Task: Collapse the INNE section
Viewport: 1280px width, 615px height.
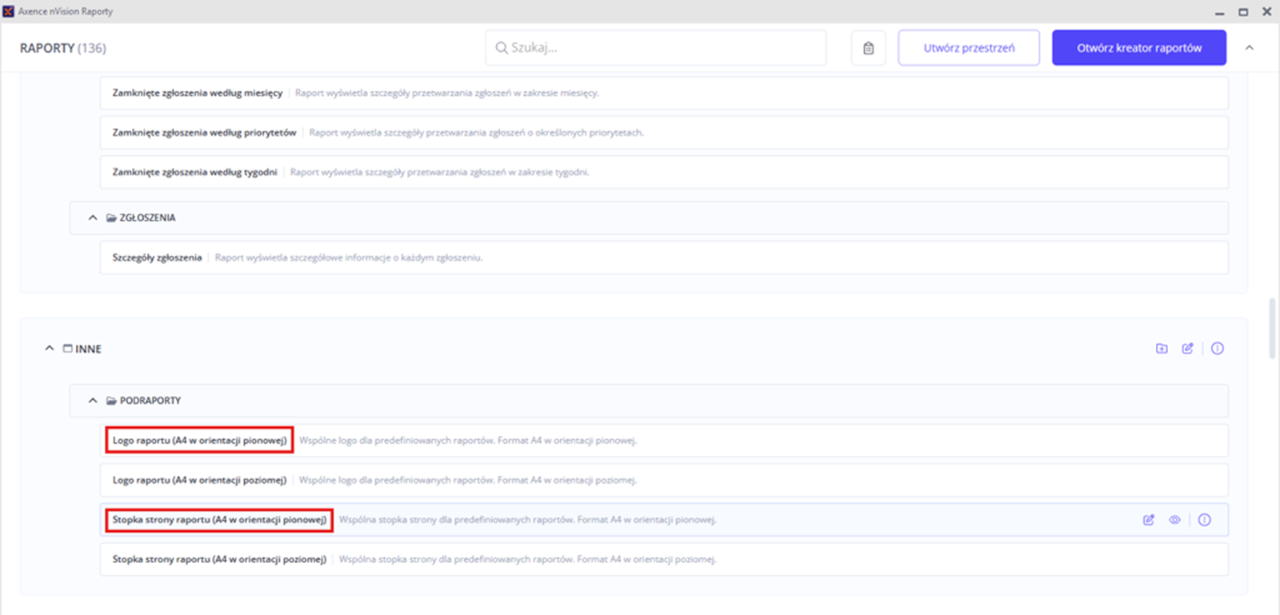Action: 50,349
